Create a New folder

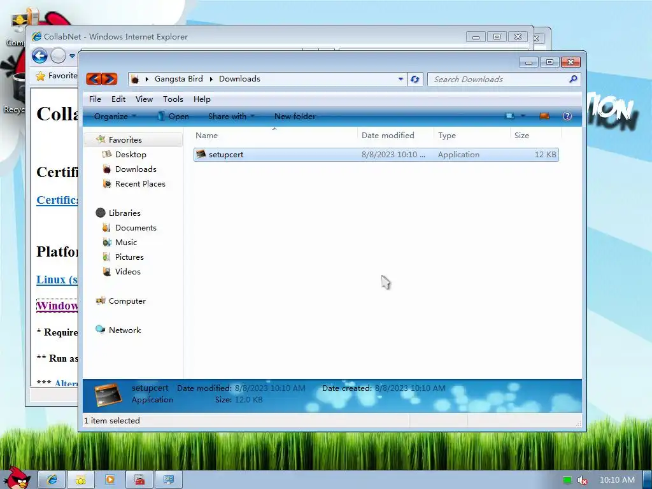[x=295, y=117]
